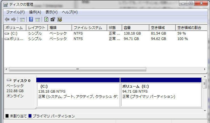Select the (C:) 138.18 GB partition block

pyautogui.click(x=78, y=92)
